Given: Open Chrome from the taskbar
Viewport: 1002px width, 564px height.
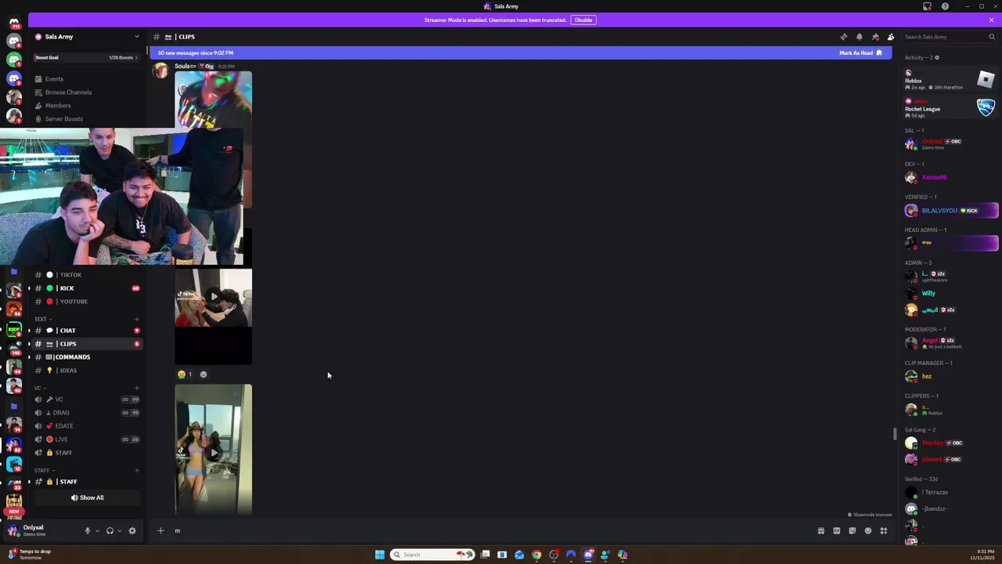Looking at the screenshot, I should pyautogui.click(x=536, y=555).
